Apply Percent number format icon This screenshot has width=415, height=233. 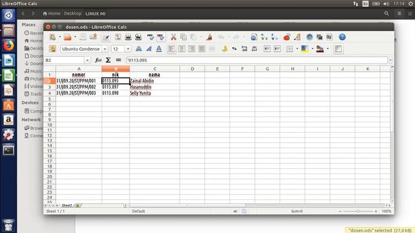235,49
